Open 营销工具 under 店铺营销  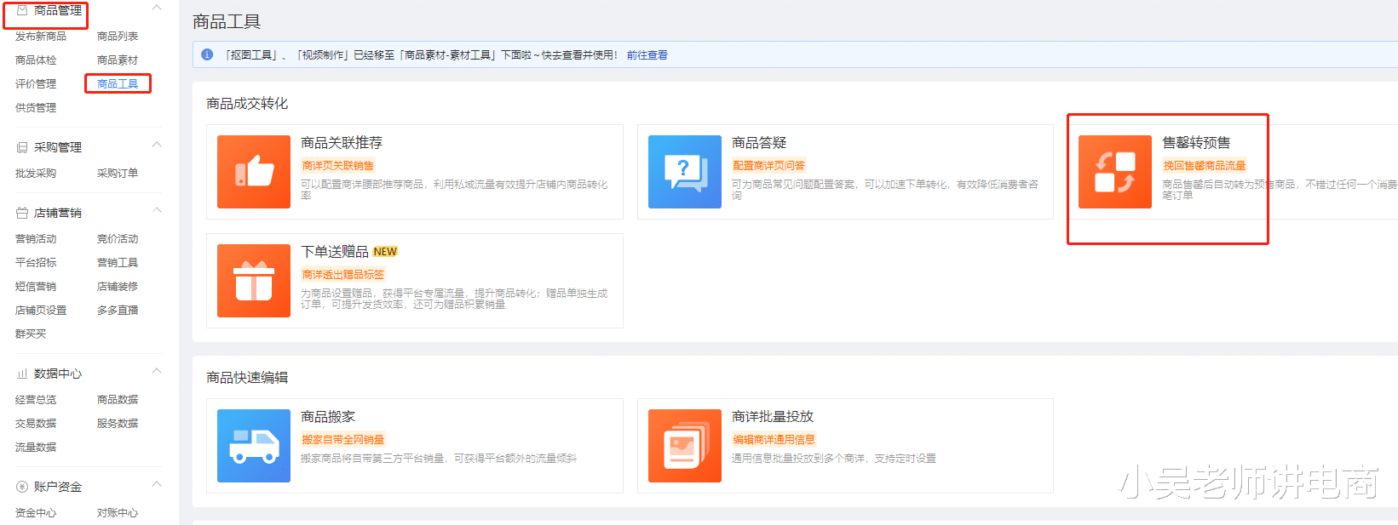(x=118, y=263)
